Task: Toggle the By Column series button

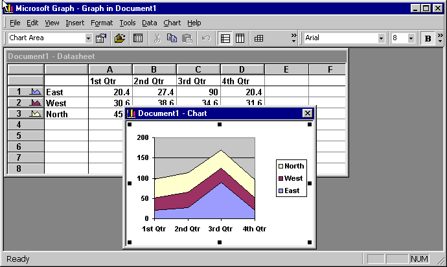Action: [240, 38]
